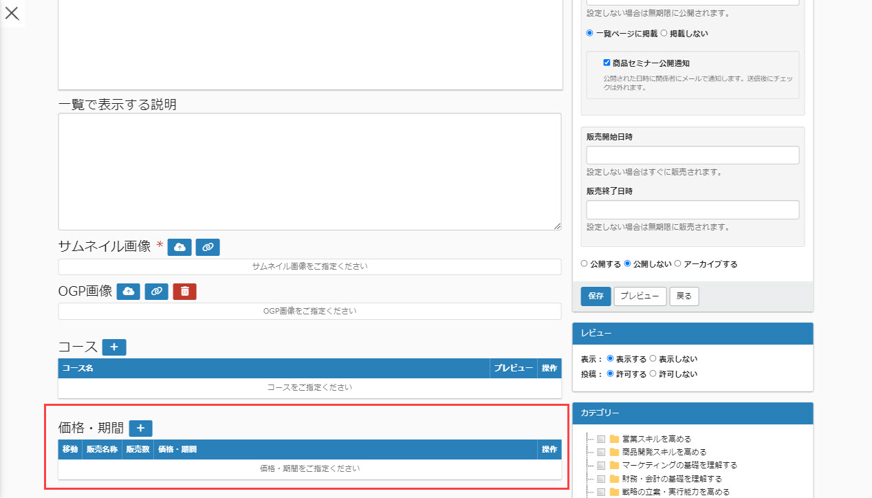Select the 掲載しない radio option
Screen dimensions: 872x498
664,33
